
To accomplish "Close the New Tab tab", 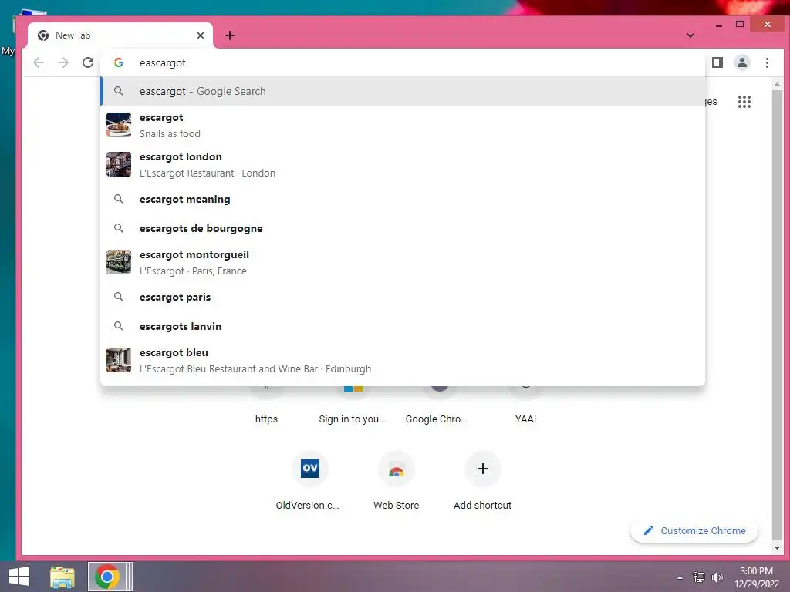I will (x=201, y=35).
